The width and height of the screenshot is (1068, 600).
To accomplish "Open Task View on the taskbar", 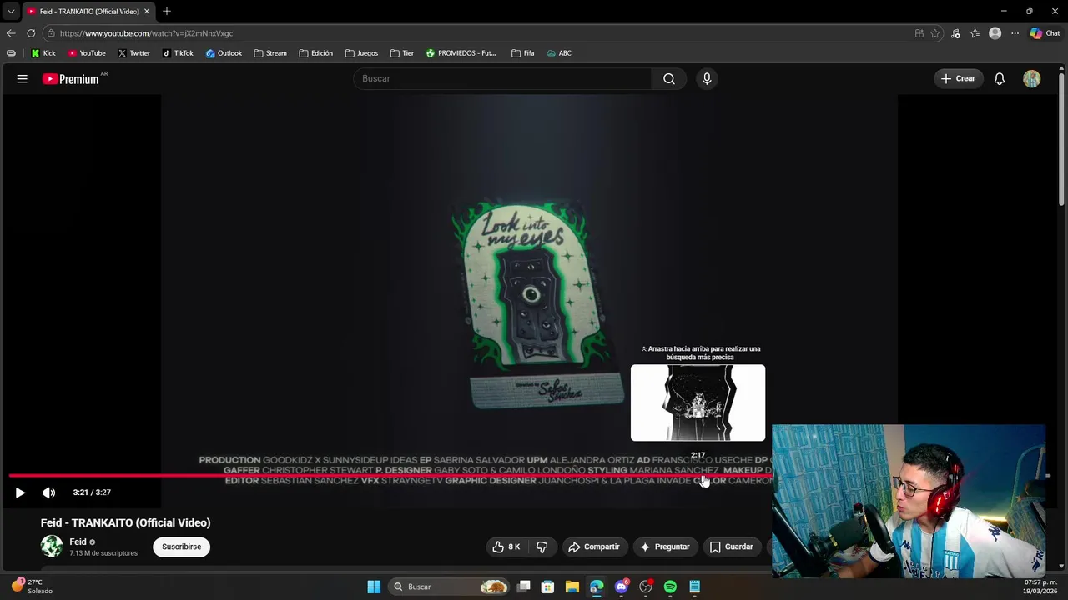I will click(524, 587).
